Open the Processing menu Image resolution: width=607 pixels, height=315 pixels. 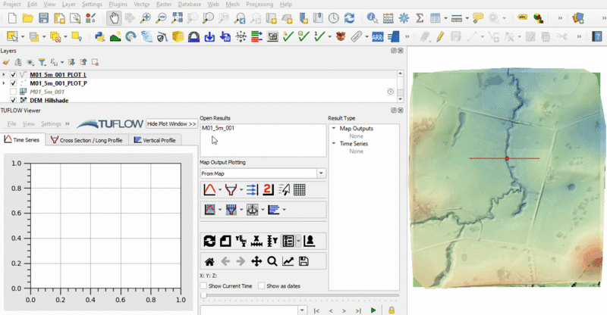click(x=259, y=5)
